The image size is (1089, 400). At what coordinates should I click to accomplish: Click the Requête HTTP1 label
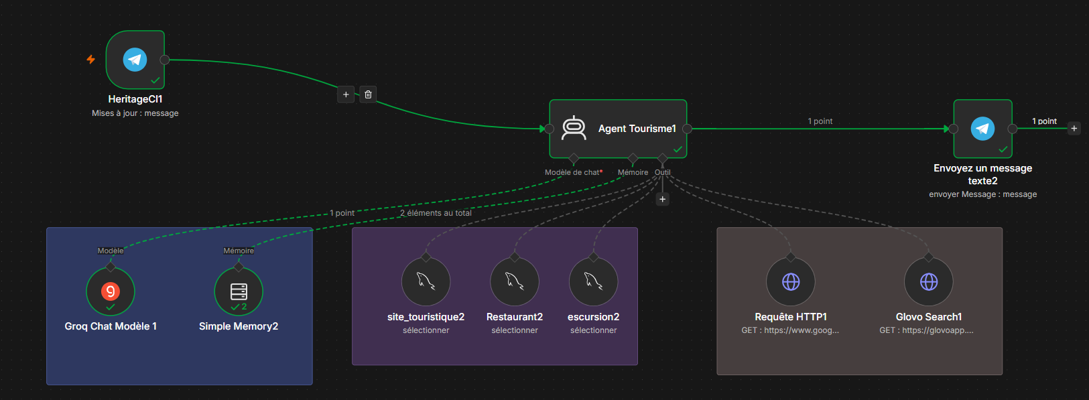[x=791, y=317]
